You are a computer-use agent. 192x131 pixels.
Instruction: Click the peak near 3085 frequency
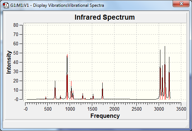[162, 82]
